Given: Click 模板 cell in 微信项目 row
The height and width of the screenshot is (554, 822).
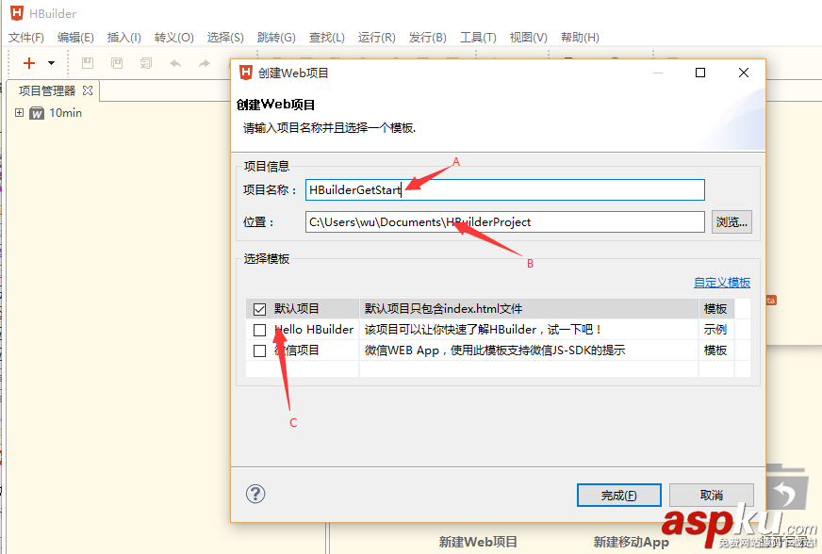Looking at the screenshot, I should pyautogui.click(x=715, y=350).
